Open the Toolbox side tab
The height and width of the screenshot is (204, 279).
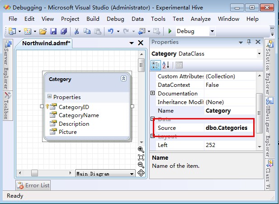(x=7, y=105)
